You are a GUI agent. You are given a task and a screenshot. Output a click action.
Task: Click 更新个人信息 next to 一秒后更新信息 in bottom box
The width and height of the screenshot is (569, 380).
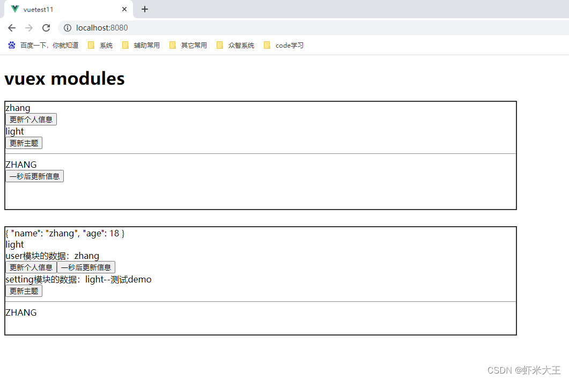click(x=31, y=267)
